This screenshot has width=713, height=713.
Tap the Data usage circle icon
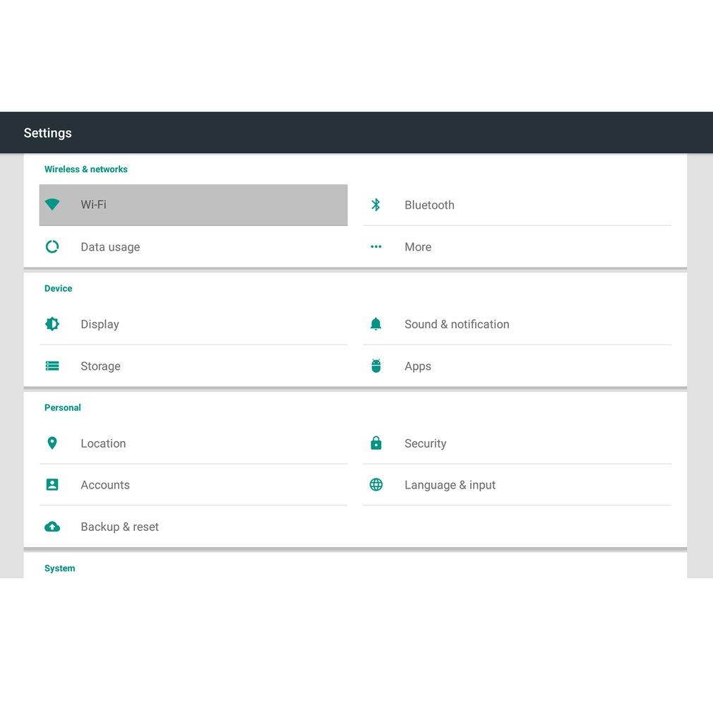pos(52,247)
